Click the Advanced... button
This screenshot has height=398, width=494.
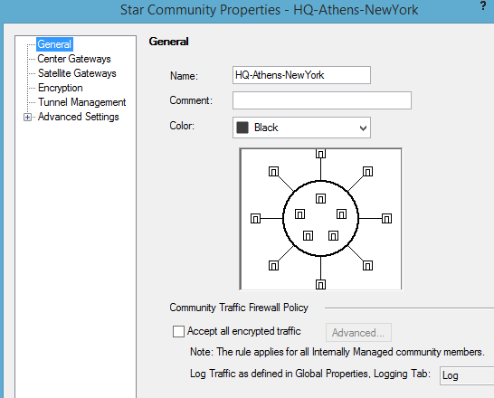pos(358,333)
